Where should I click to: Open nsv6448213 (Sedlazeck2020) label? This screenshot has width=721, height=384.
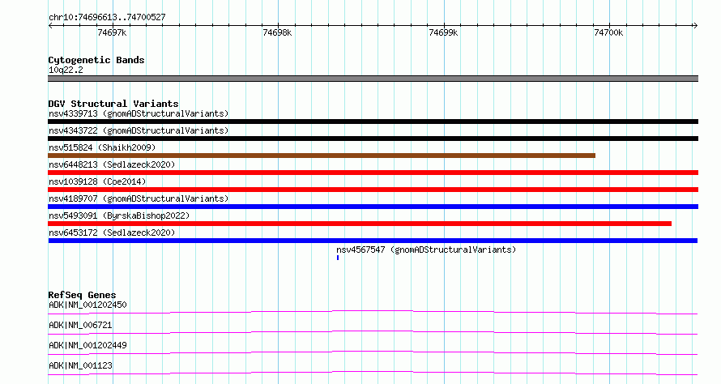tap(112, 164)
